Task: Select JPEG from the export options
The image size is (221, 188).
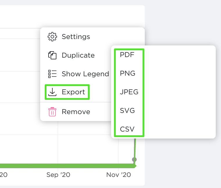Action: tap(129, 92)
